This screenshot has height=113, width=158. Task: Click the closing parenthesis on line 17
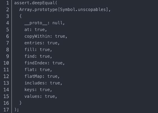tap(15, 110)
